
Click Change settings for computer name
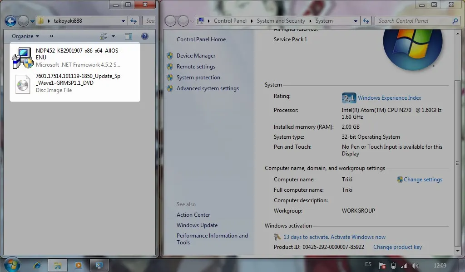pos(423,180)
